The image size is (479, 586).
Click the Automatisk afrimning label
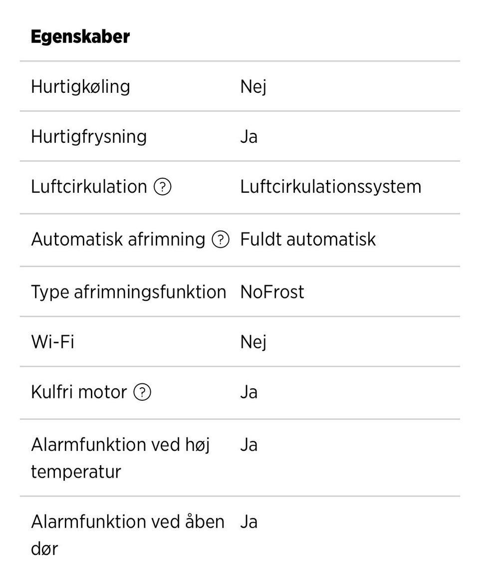[x=118, y=239]
